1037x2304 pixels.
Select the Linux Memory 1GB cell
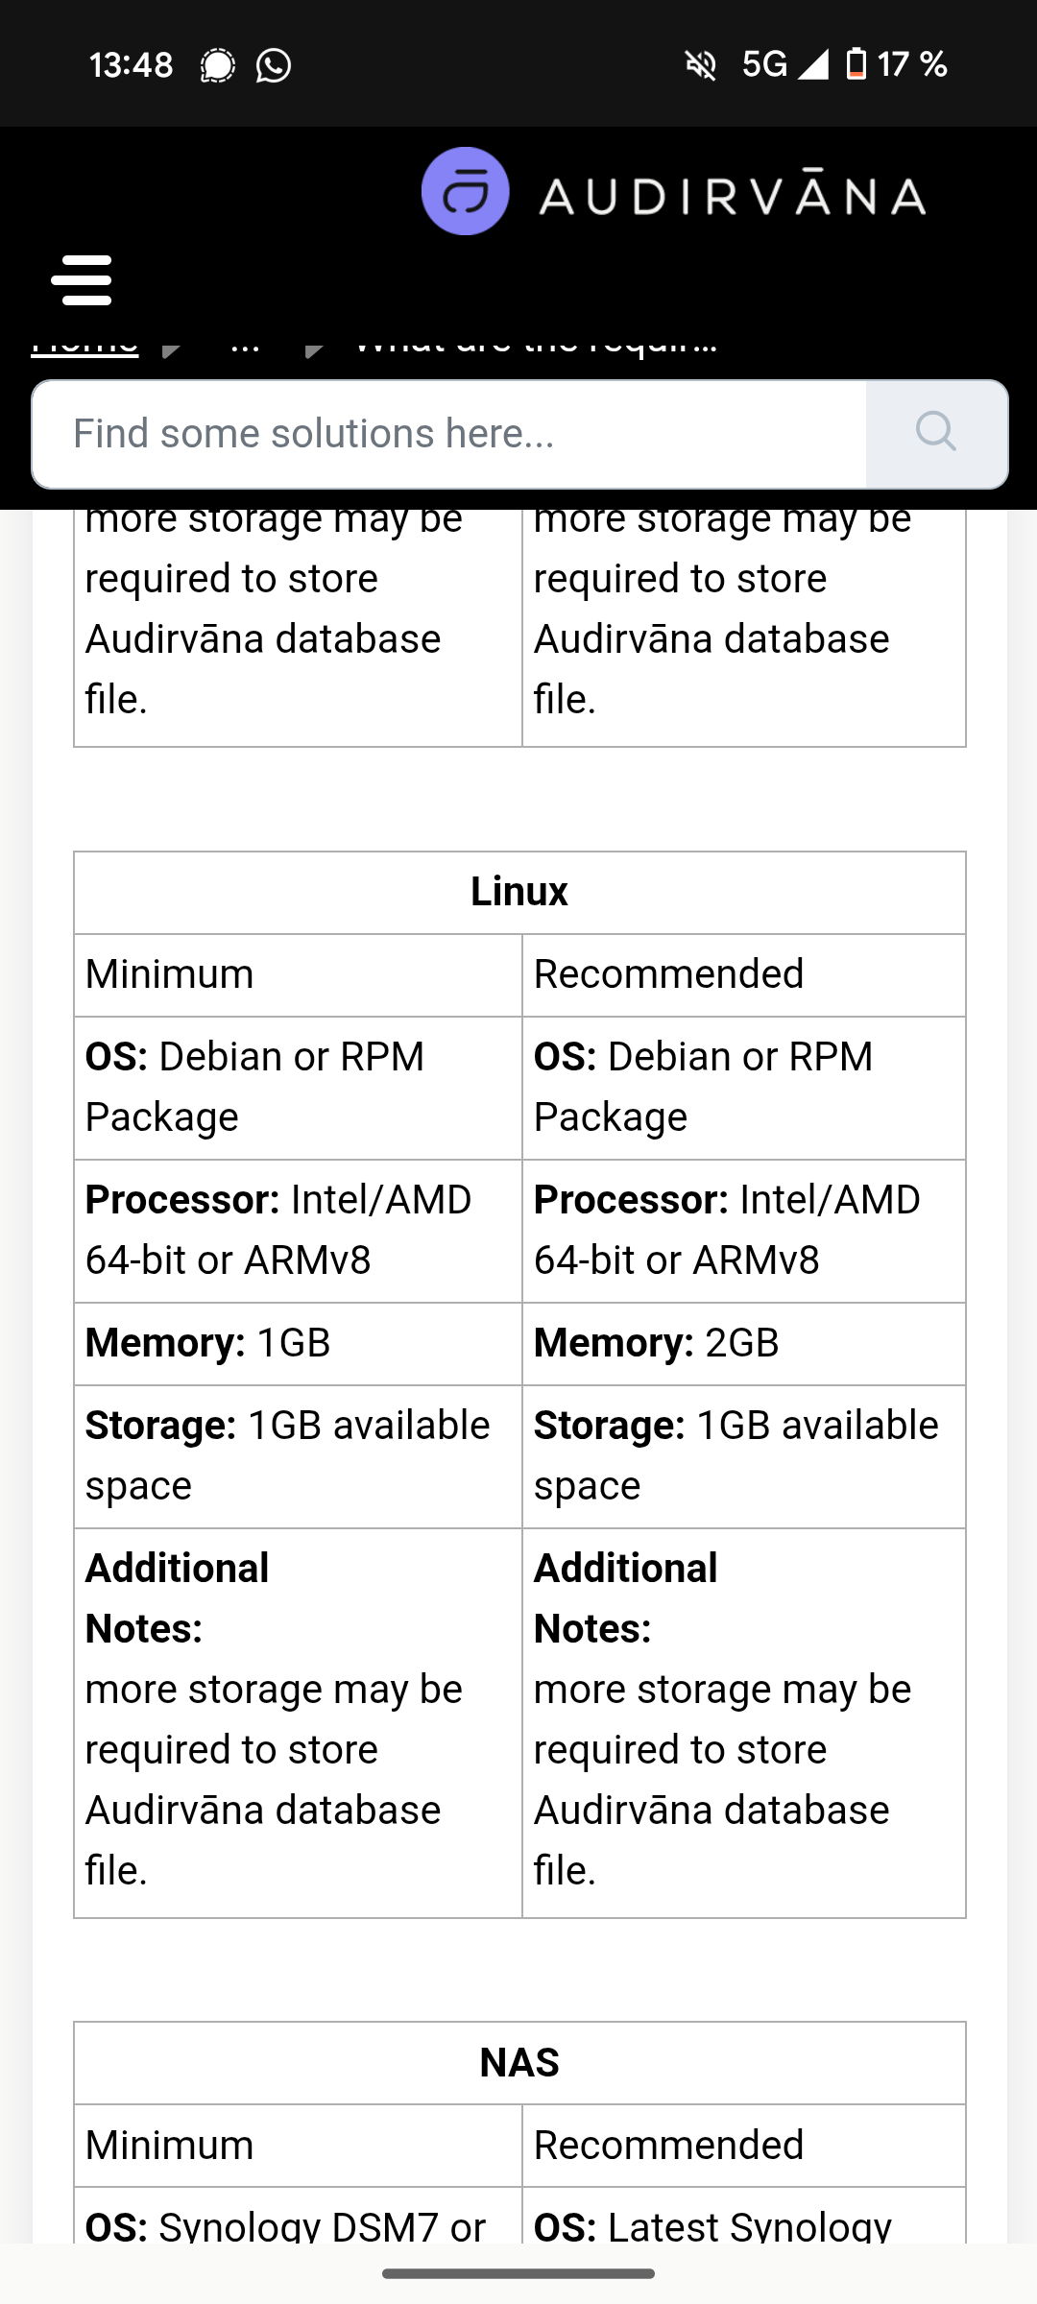[298, 1343]
